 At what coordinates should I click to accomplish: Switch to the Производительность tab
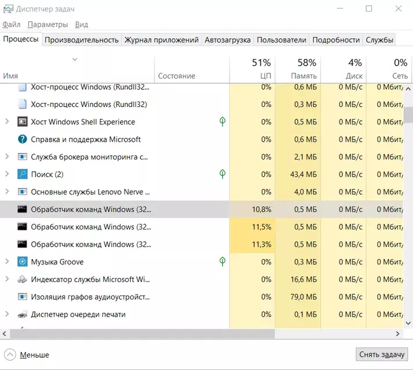pyautogui.click(x=82, y=40)
